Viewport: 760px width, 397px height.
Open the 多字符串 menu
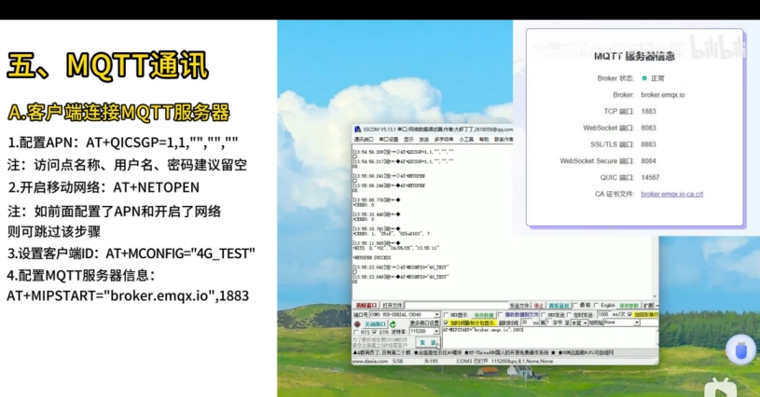click(x=444, y=140)
